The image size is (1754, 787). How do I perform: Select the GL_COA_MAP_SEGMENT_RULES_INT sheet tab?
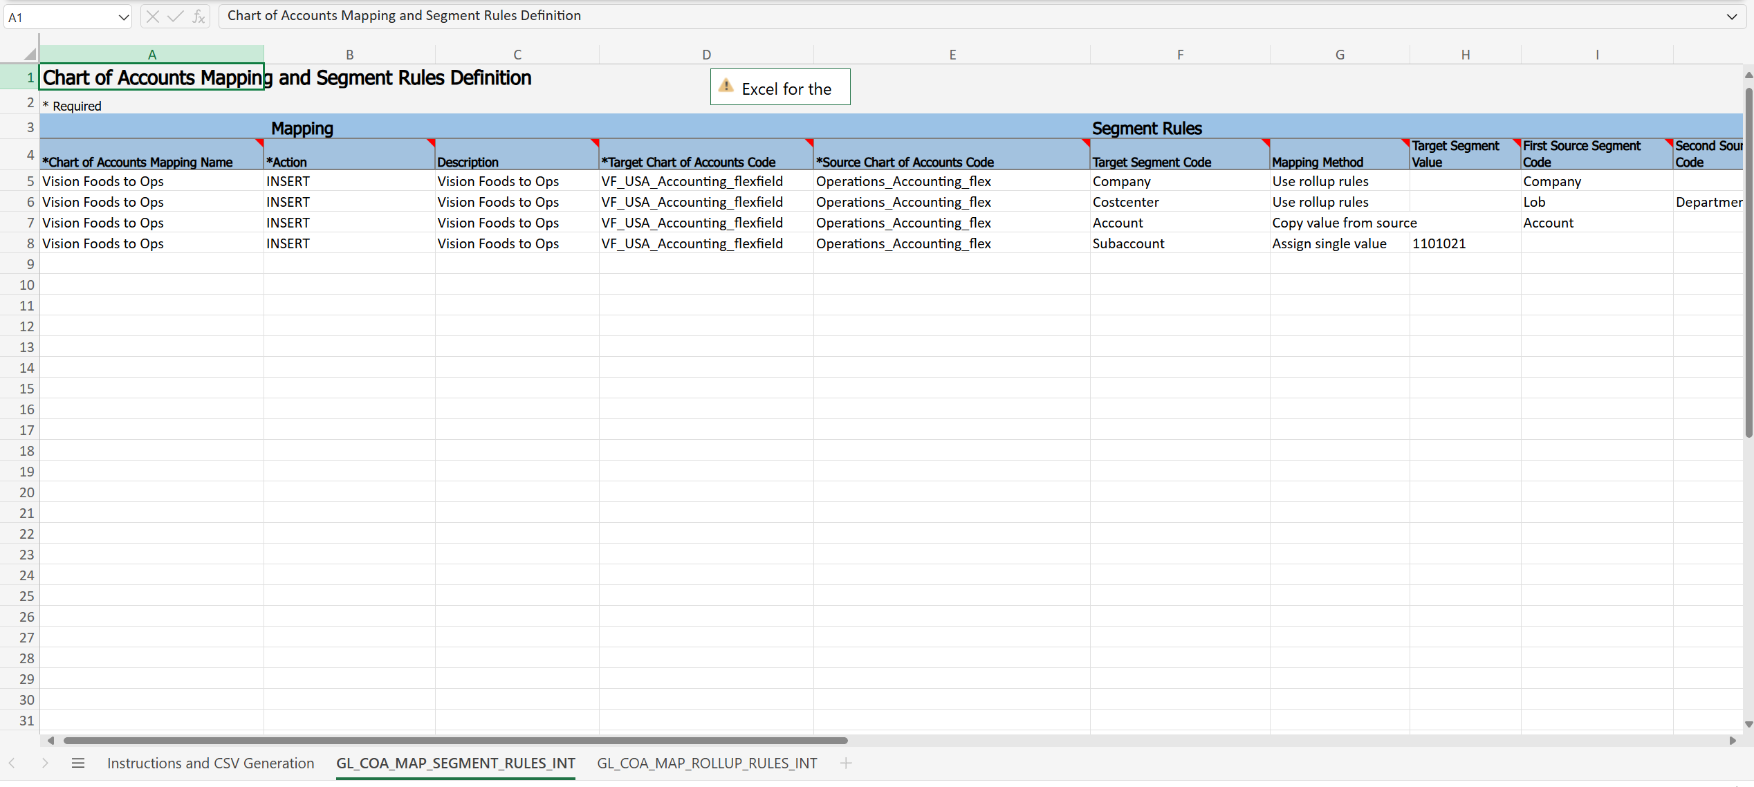click(x=455, y=763)
